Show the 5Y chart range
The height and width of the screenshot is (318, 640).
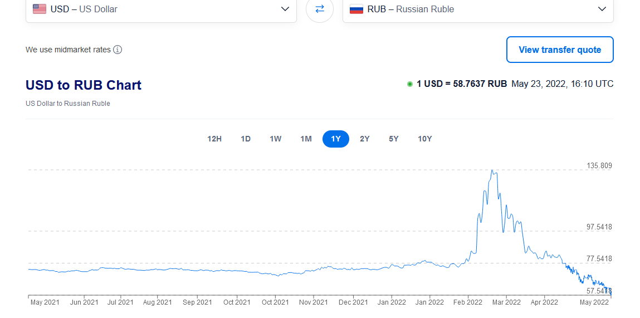(394, 139)
